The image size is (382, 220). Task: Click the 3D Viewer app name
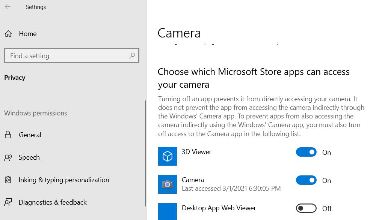(196, 152)
